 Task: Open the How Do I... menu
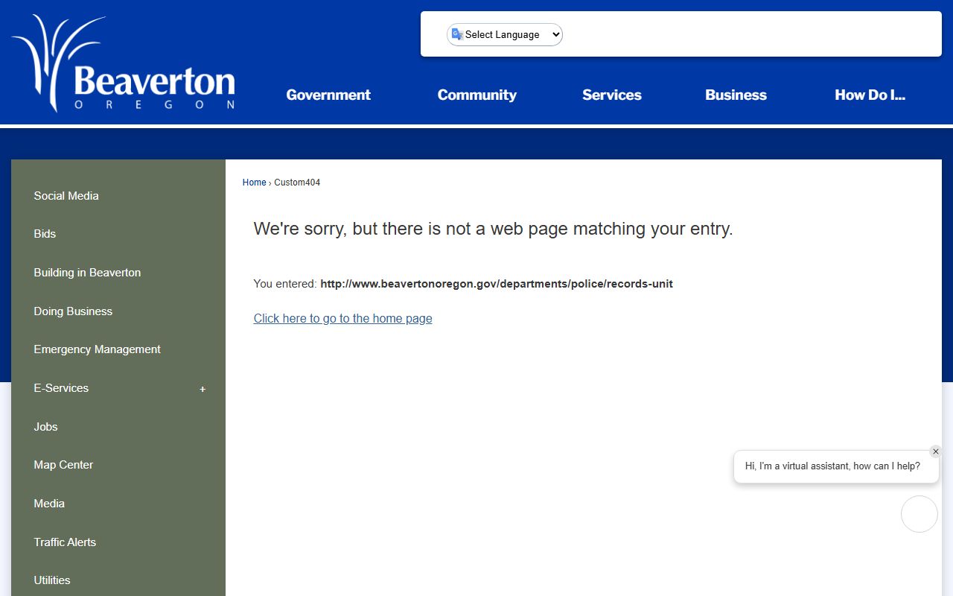tap(870, 95)
